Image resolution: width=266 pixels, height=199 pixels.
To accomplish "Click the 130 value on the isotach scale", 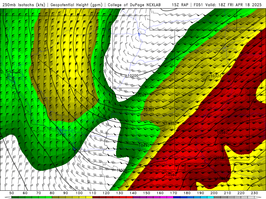I will click(120, 193).
